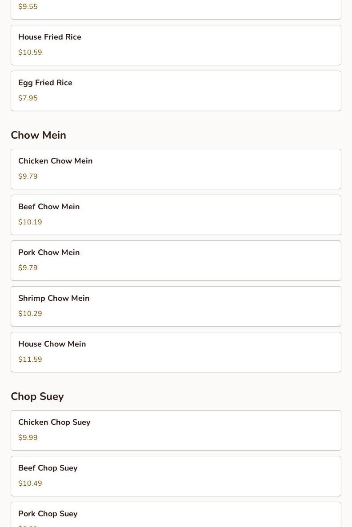Screen dimensions: 352x527
Task: Open House Chow Mein item details
Action: tap(176, 352)
